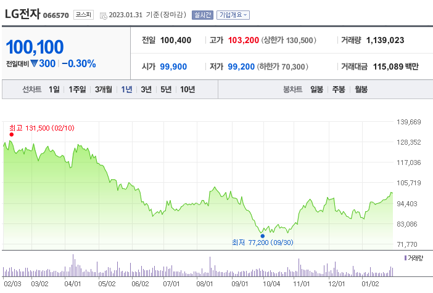This screenshot has height=293, width=433.
Task: Click the 2023.01.31 date text
Action: (126, 15)
